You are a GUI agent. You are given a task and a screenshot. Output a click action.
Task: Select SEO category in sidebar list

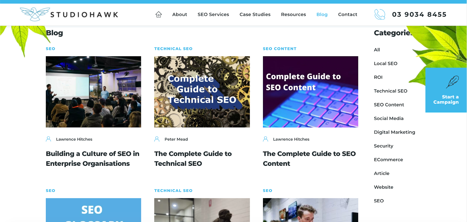(379, 200)
